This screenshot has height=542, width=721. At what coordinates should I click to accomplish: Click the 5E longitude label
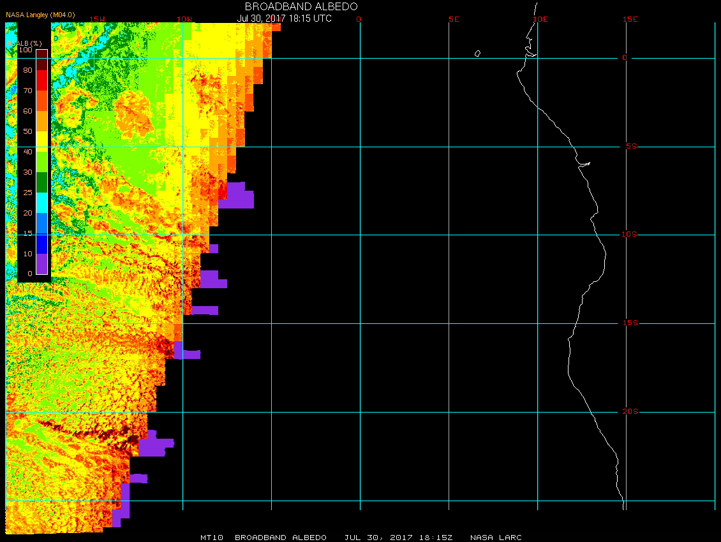click(x=454, y=19)
